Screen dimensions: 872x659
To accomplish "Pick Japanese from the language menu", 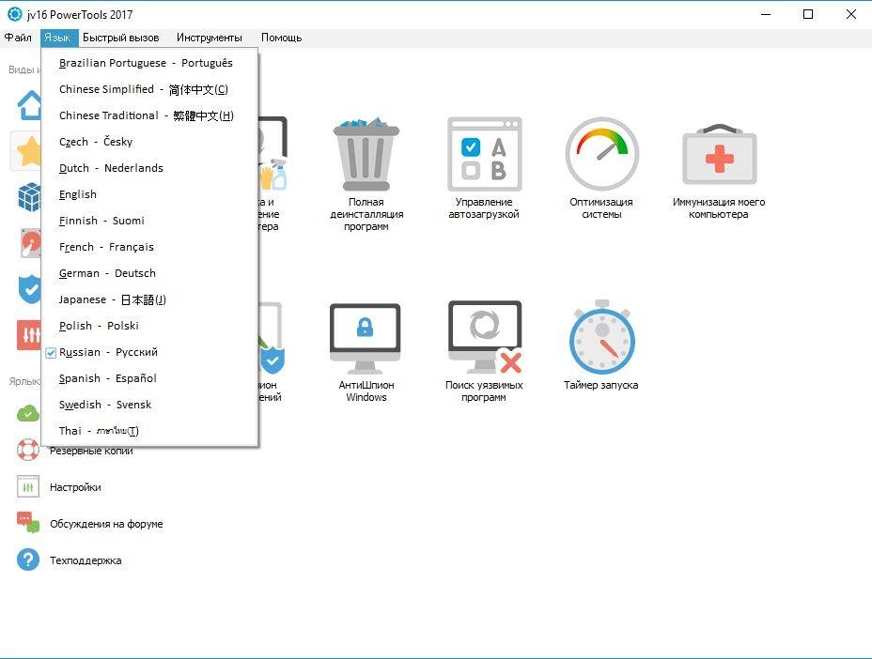I will [x=149, y=299].
